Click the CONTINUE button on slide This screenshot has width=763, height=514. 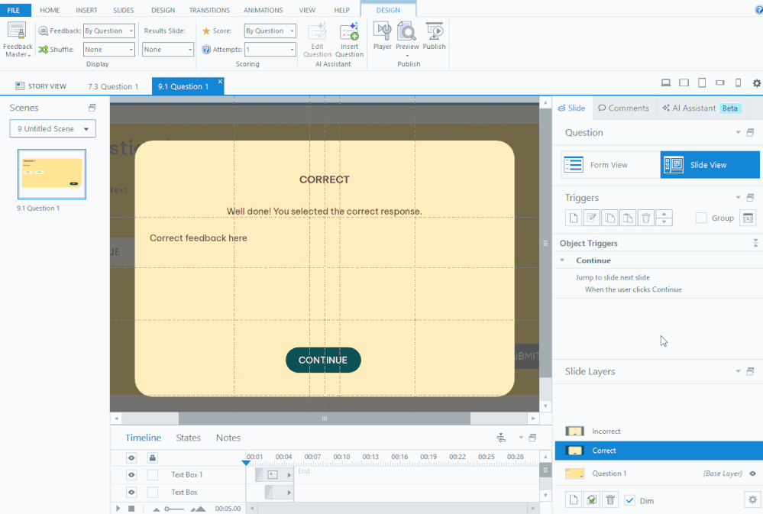pos(323,360)
